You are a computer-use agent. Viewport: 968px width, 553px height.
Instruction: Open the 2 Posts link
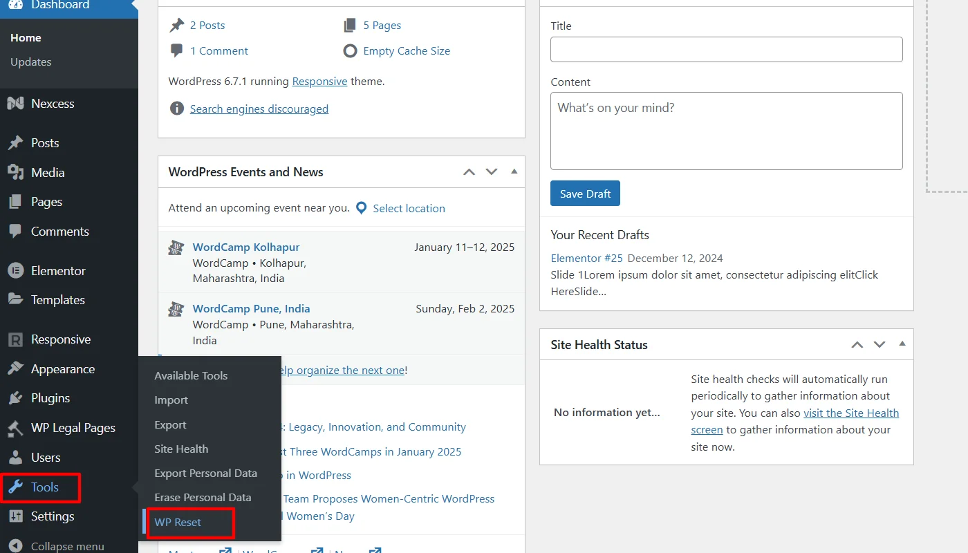point(207,26)
